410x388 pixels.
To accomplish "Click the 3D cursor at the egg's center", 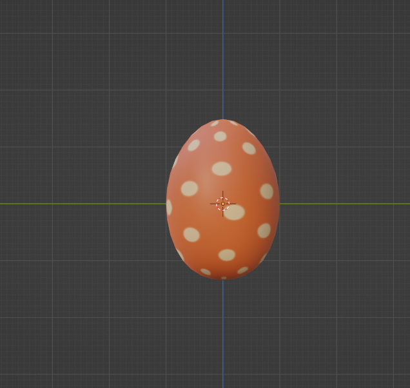I will click(x=223, y=204).
